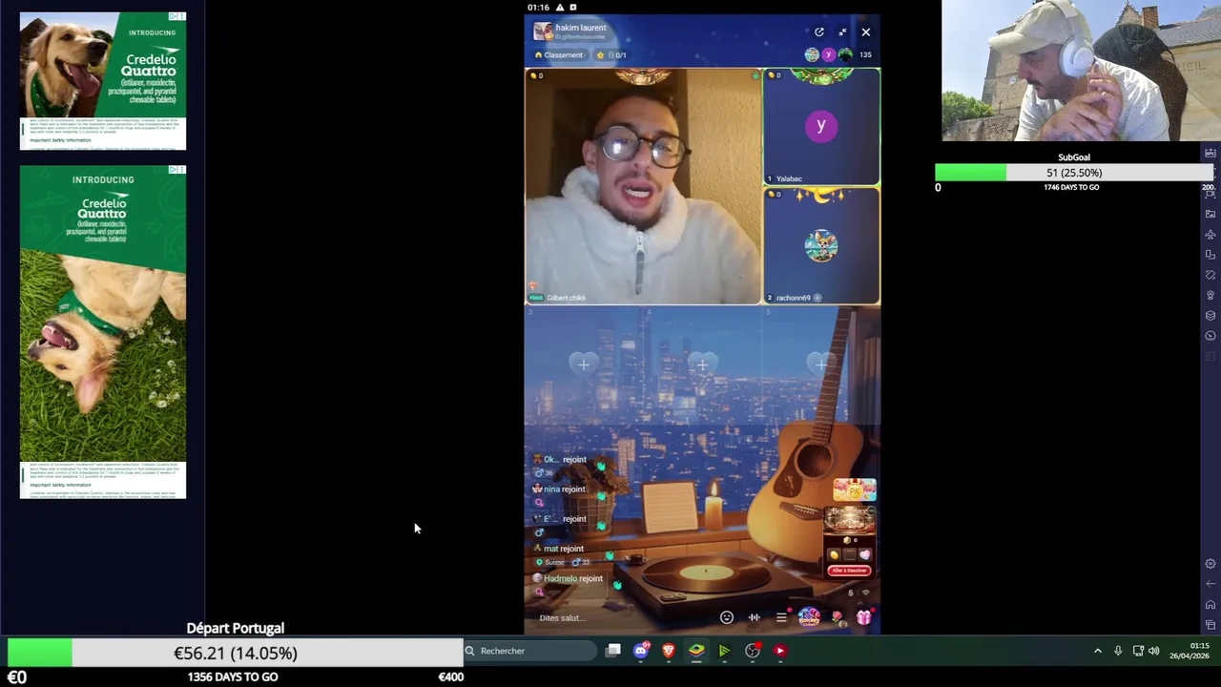Open the share icon in the stream header

[818, 32]
